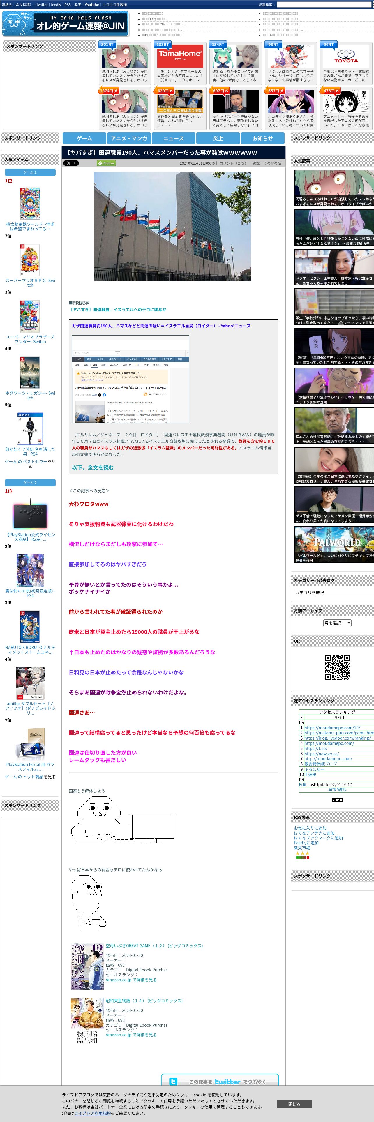Click the 龍が如く7外伝 PS4 cover
This screenshot has width=374, height=1122.
click(30, 429)
